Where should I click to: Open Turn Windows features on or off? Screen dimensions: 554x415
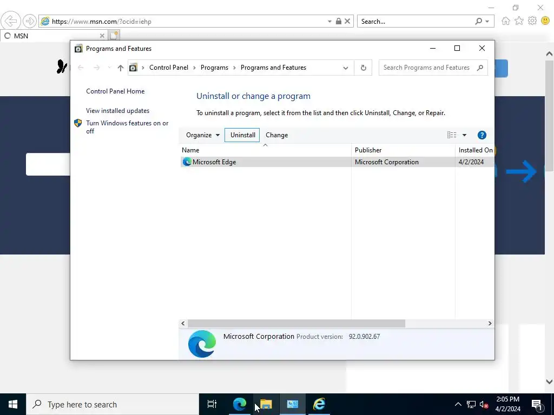[x=127, y=127]
